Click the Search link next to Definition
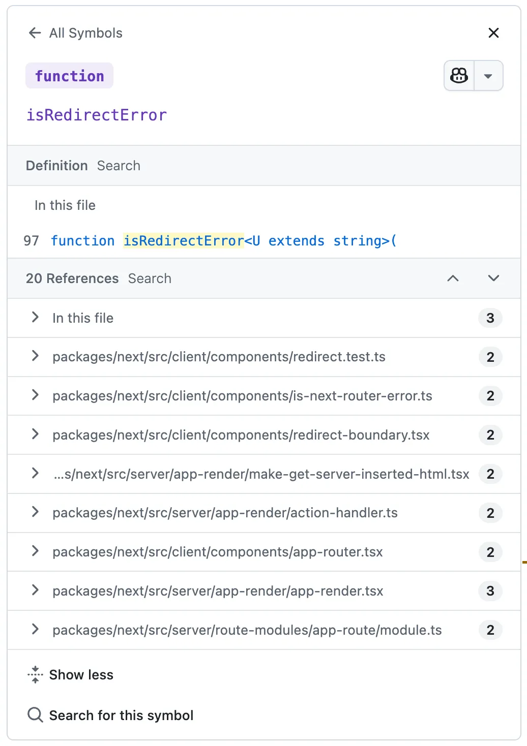The width and height of the screenshot is (527, 746). [119, 166]
